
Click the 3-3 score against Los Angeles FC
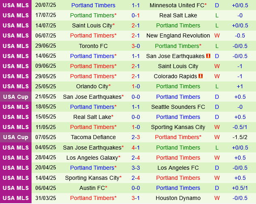(x=135, y=168)
